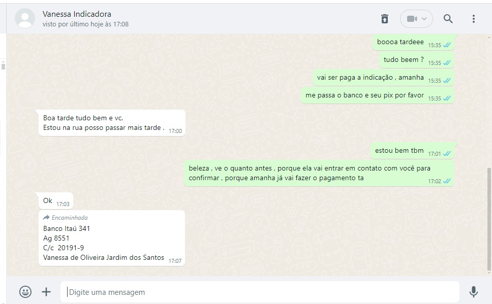Click the trash archive icon in header
The height and width of the screenshot is (304, 492).
coord(385,19)
